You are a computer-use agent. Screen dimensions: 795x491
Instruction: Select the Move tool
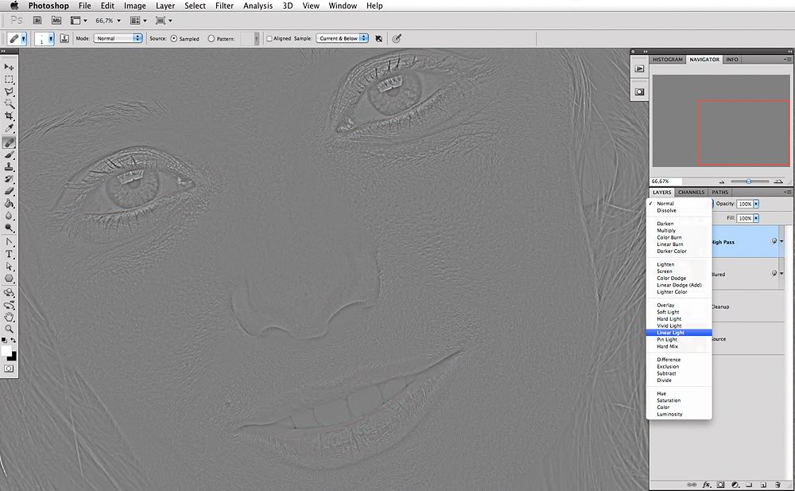coord(9,67)
